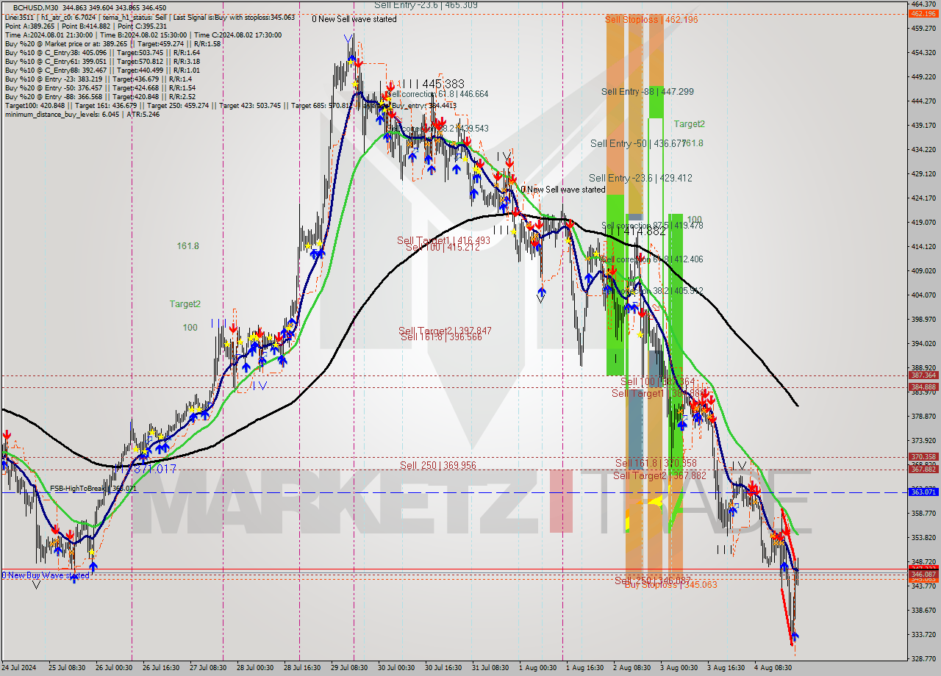The image size is (941, 676).
Task: Click the 333.720 price scale value
Action: click(923, 634)
